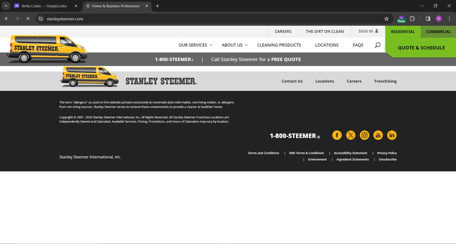Stop loading the page
456x244 pixels.
point(28,19)
